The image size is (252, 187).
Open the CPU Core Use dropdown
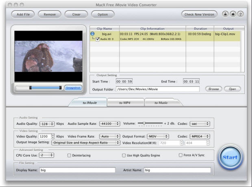tap(46, 155)
